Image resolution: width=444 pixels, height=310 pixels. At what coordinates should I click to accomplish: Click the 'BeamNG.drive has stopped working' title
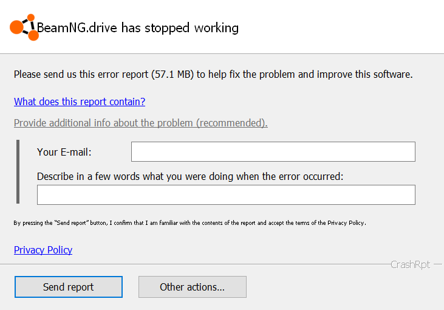coord(138,28)
